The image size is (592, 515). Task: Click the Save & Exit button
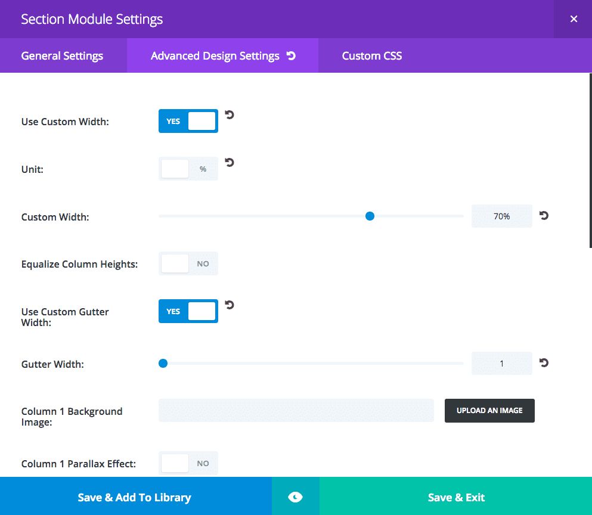456,497
